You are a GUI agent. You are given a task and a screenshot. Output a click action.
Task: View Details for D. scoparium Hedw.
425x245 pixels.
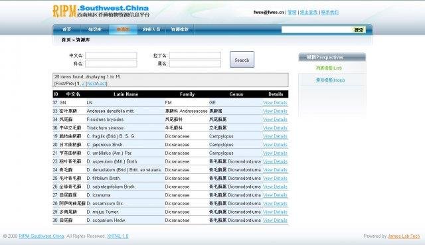(x=275, y=220)
